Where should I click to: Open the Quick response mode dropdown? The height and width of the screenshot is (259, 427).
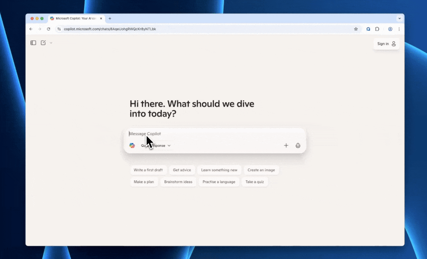click(156, 146)
